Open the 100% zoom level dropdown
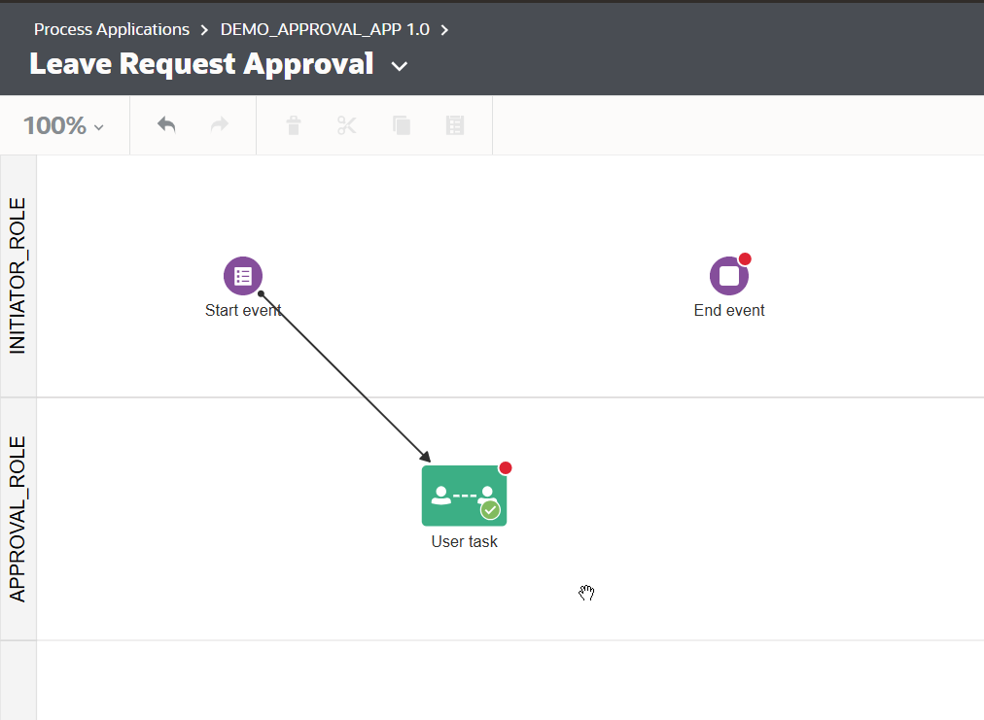 64,125
